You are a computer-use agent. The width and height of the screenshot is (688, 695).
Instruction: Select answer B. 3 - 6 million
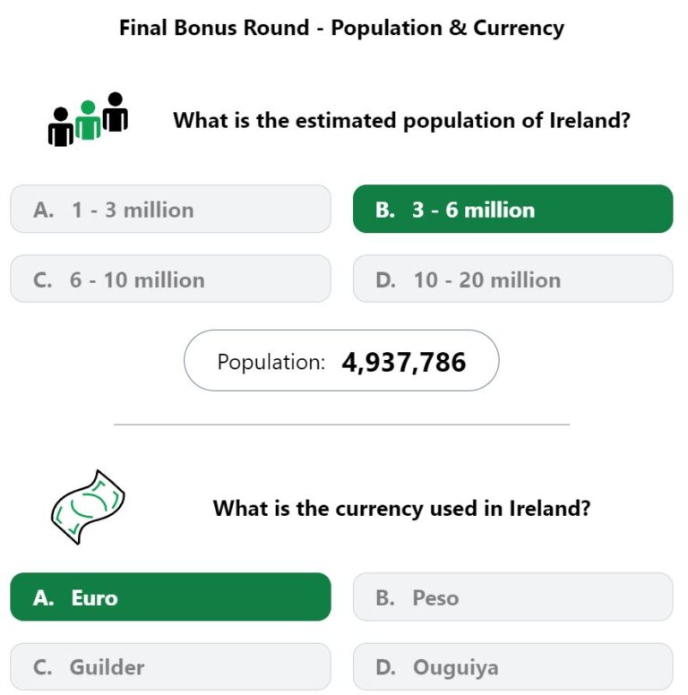click(513, 209)
